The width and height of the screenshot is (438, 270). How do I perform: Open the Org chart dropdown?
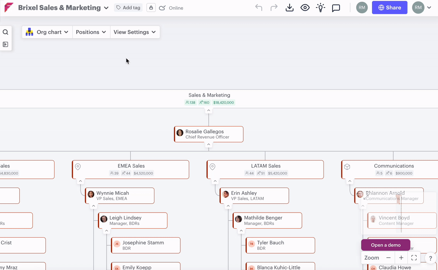[47, 32]
